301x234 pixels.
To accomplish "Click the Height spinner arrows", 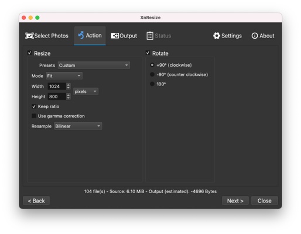I will (x=69, y=97).
